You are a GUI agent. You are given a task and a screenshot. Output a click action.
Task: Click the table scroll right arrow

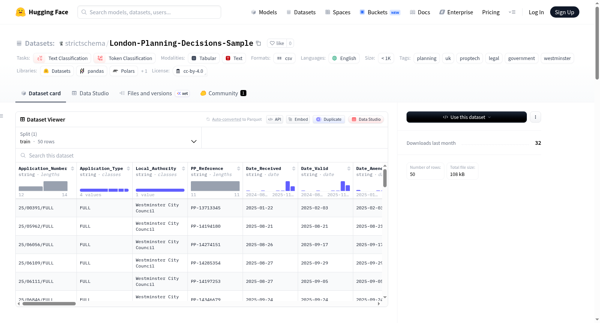coord(379,303)
